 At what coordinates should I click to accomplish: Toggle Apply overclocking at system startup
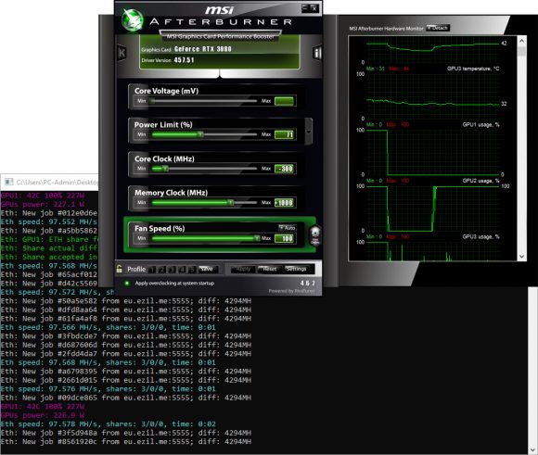pos(127,284)
